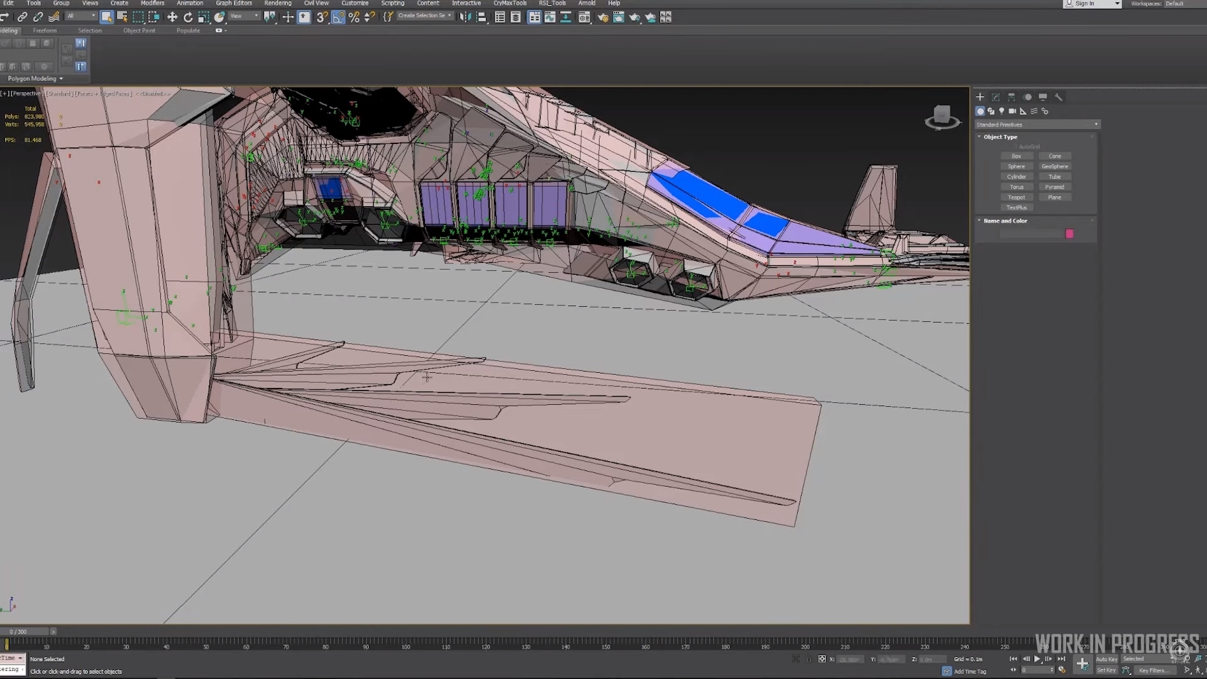This screenshot has height=679, width=1207.
Task: Open the Modify panel tab icon
Action: click(x=996, y=97)
